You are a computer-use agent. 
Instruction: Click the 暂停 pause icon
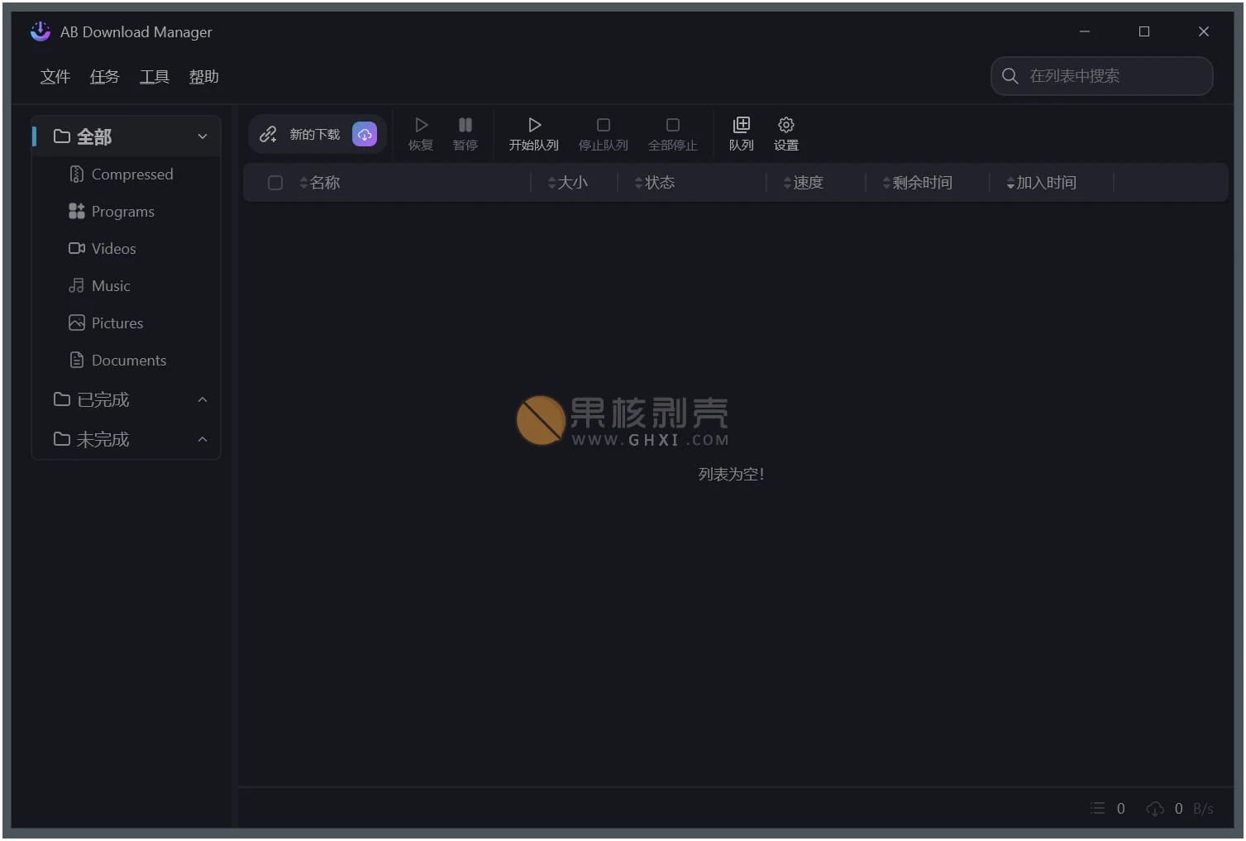pyautogui.click(x=465, y=125)
